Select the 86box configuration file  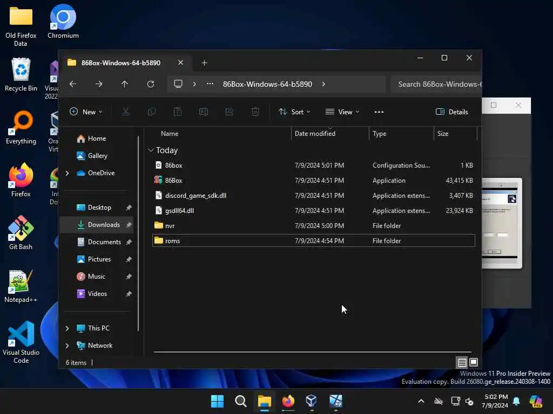pyautogui.click(x=314, y=165)
